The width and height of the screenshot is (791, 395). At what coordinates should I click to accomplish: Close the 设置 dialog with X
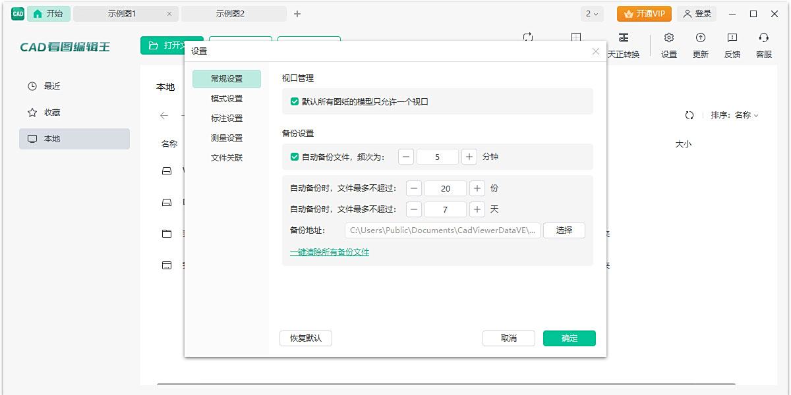[x=596, y=51]
